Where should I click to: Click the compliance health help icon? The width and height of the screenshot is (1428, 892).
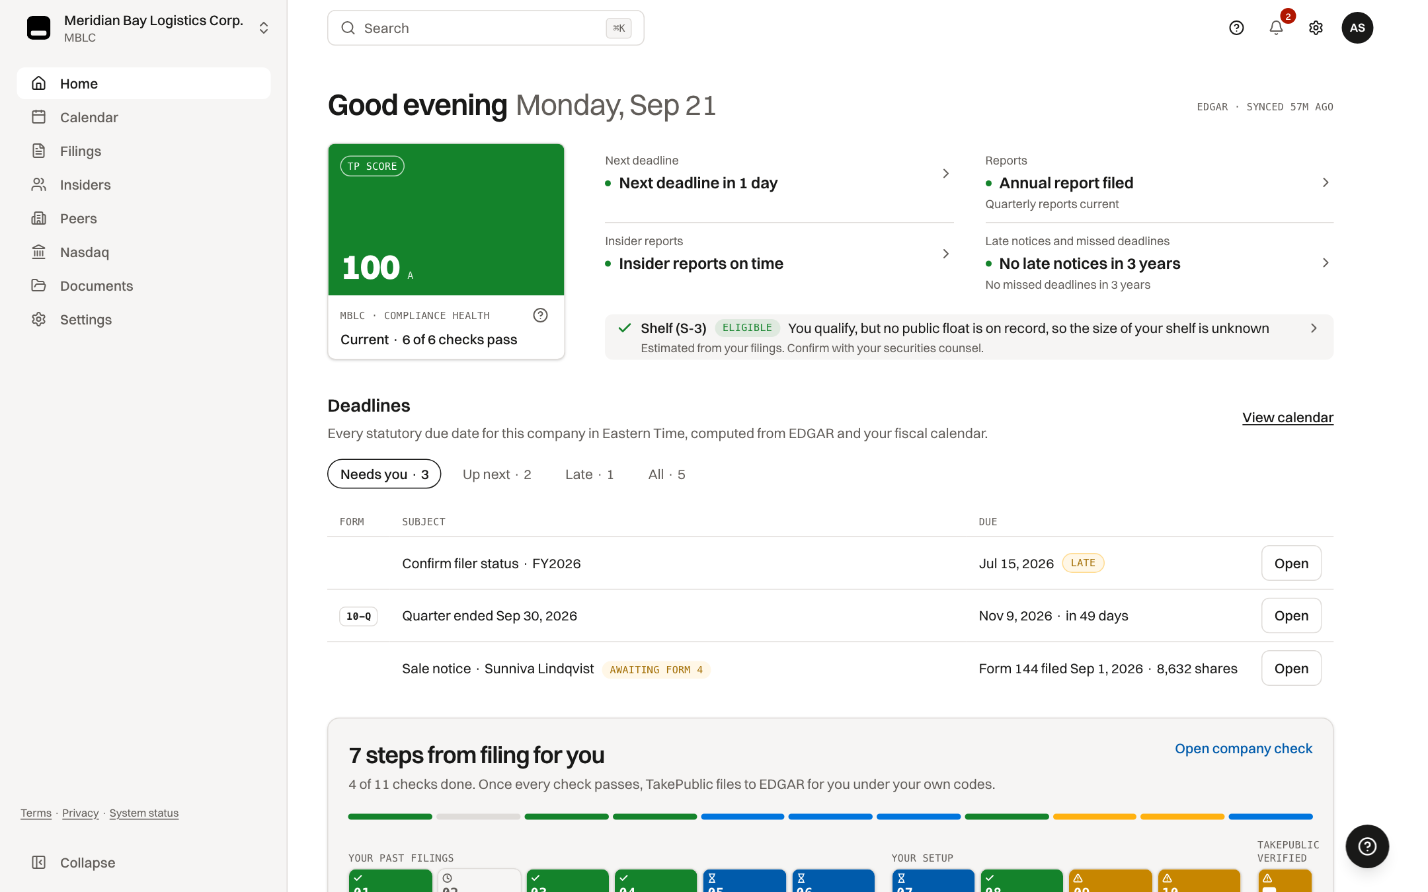tap(540, 315)
